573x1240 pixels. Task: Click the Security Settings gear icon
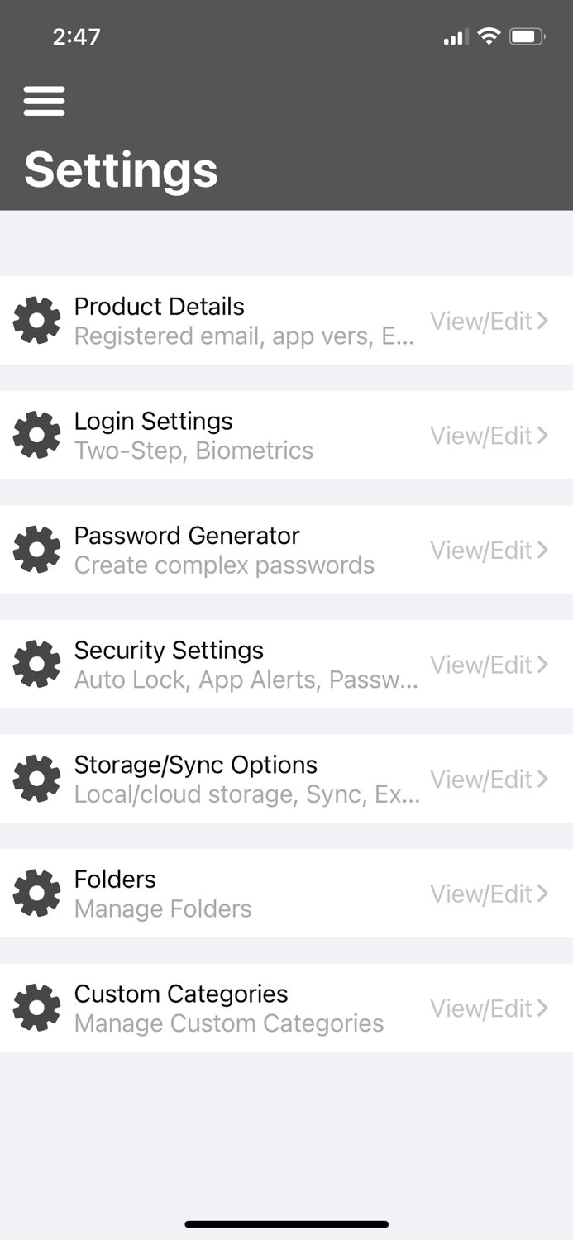pos(36,664)
